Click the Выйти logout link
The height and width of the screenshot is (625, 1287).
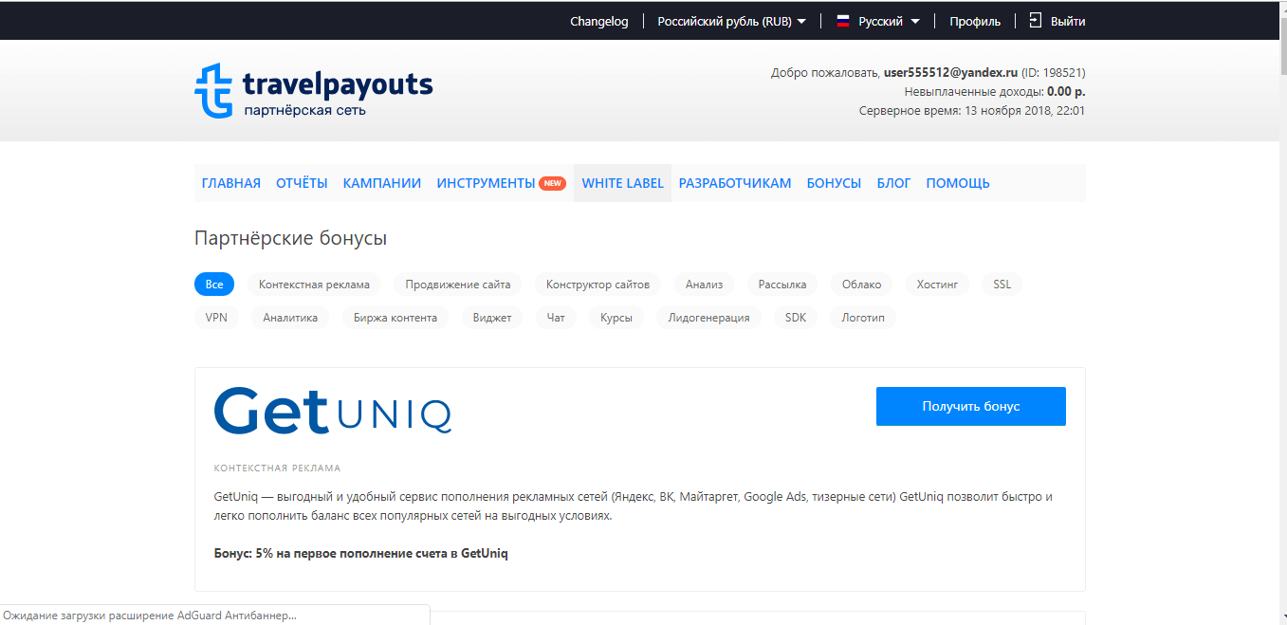point(1068,21)
